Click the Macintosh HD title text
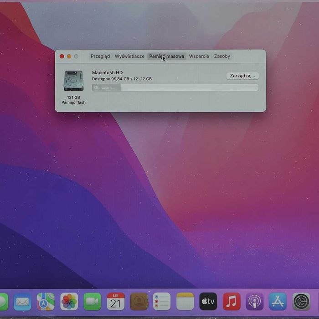Image resolution: width=319 pixels, height=319 pixels. point(107,72)
